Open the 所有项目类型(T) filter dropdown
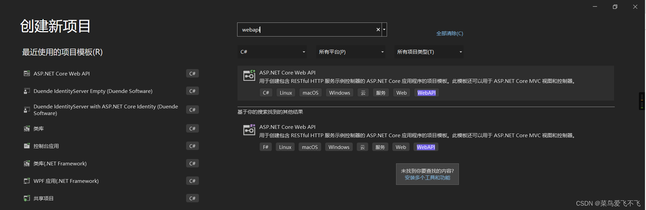The width and height of the screenshot is (646, 210). [x=429, y=52]
